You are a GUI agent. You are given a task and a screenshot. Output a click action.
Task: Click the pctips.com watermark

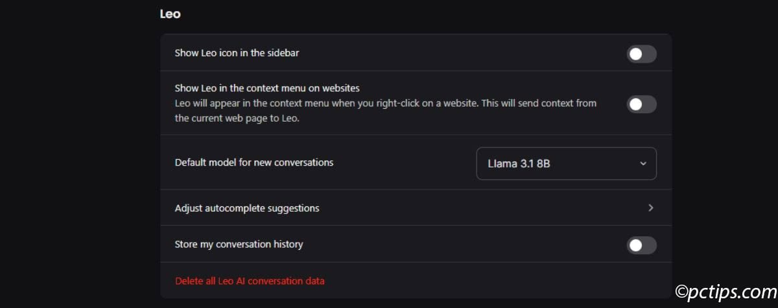[731, 292]
